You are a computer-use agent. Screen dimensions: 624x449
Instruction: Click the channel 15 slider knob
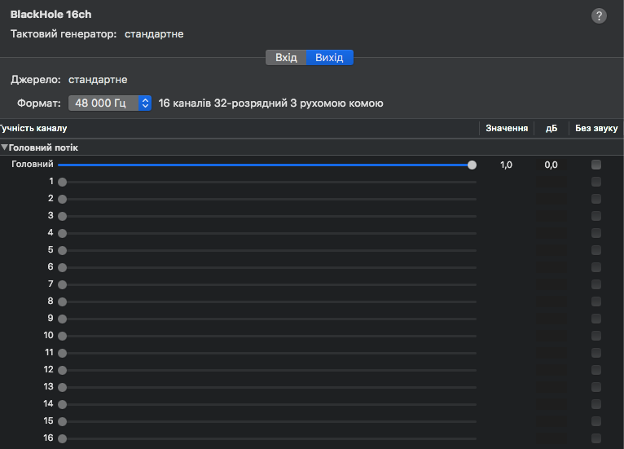(x=62, y=421)
